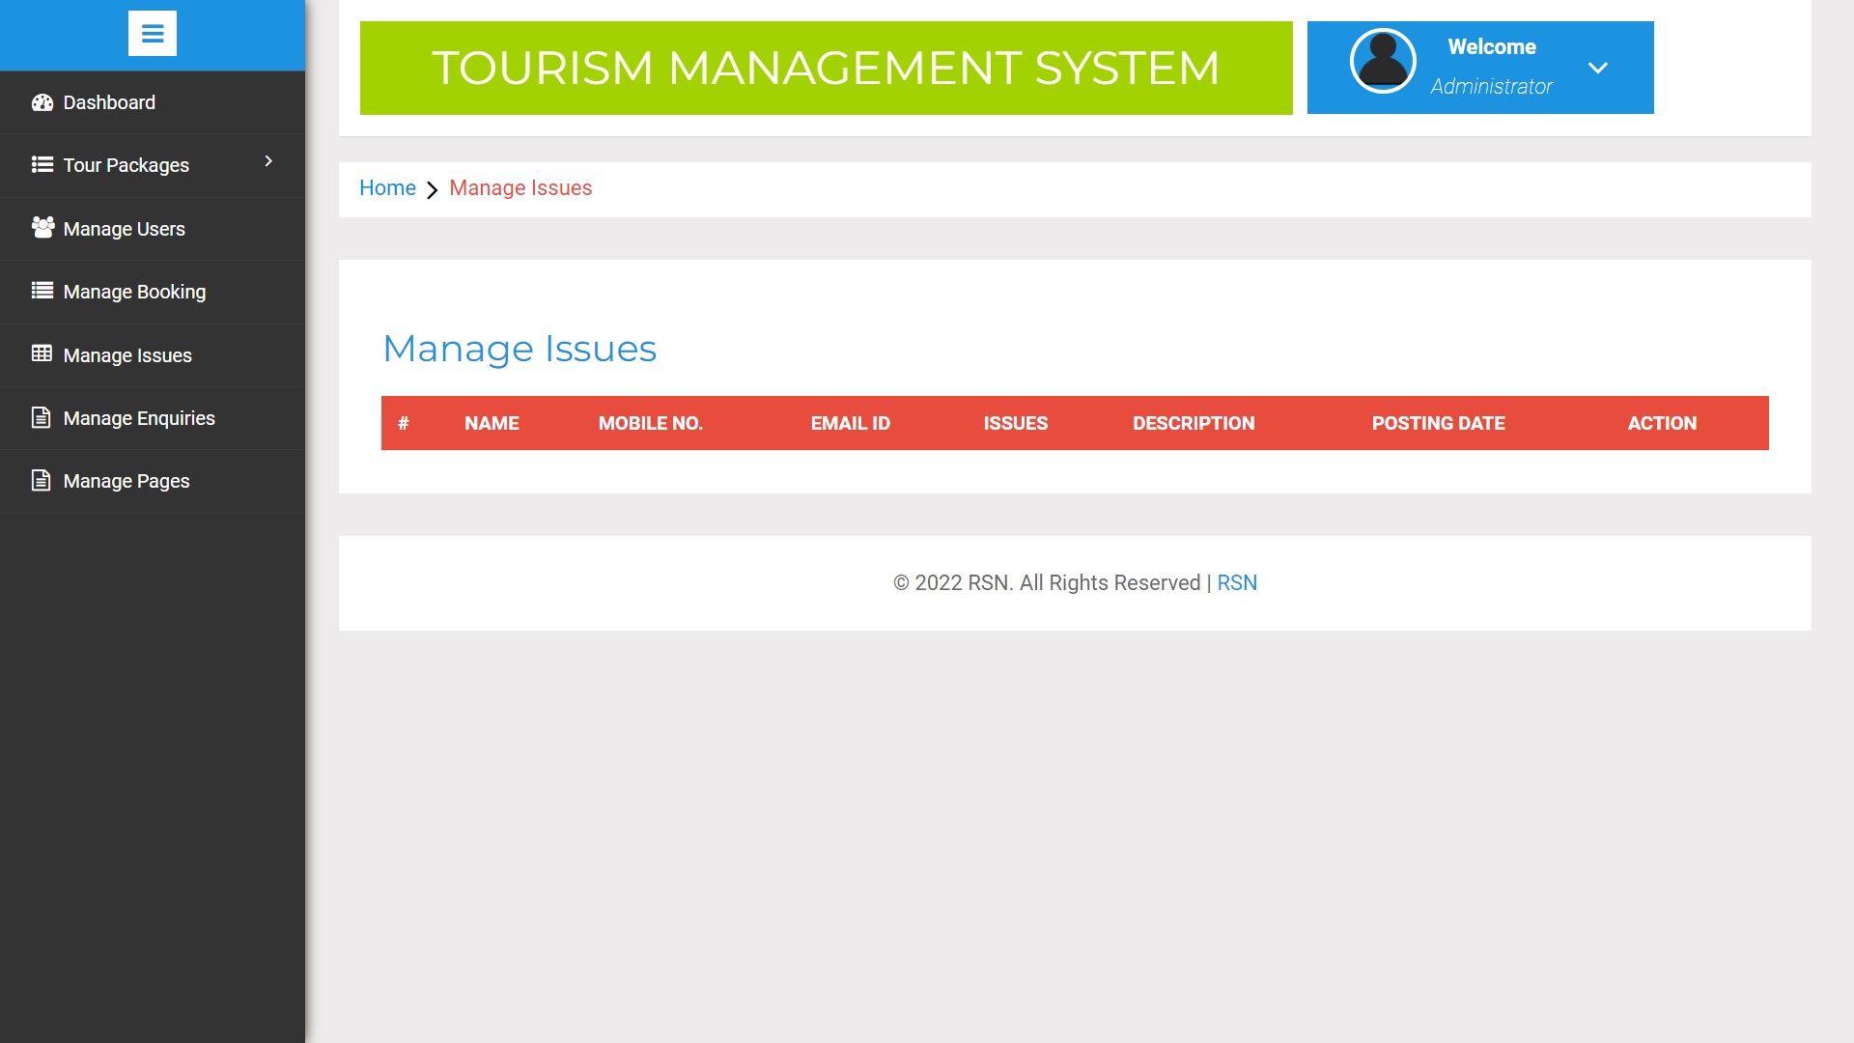This screenshot has height=1043, width=1854.
Task: Click the Tour Packages list icon
Action: (41, 164)
